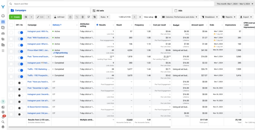This screenshot has width=255, height=130.
Task: Click the Amount spent column header
Action: 197,25
